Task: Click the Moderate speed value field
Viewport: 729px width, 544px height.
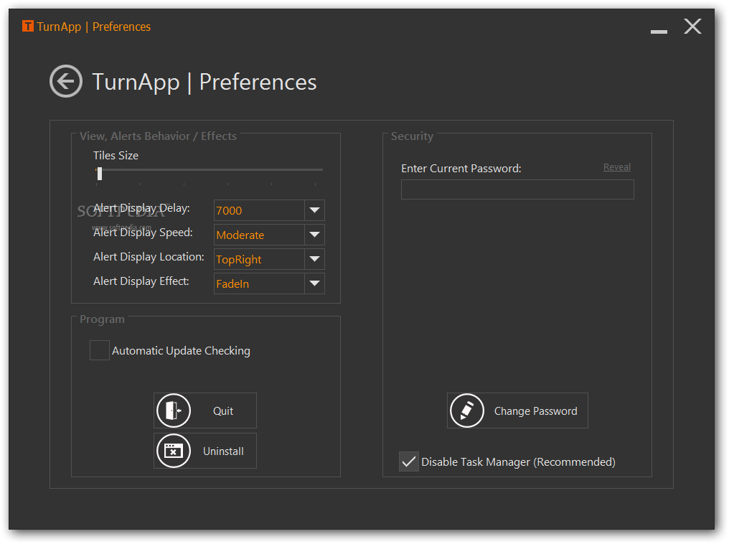Action: (259, 235)
